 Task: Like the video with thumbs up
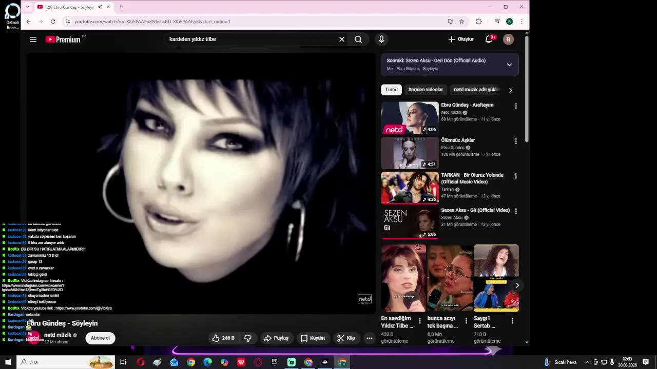[x=223, y=338]
